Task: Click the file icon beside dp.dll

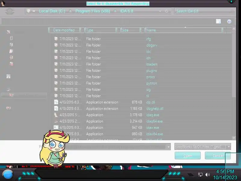Action: (56, 102)
